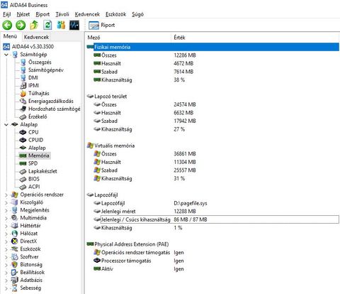Screen dimensions: 340x294
Task: Click the green Forward arrow icon
Action: point(21,25)
